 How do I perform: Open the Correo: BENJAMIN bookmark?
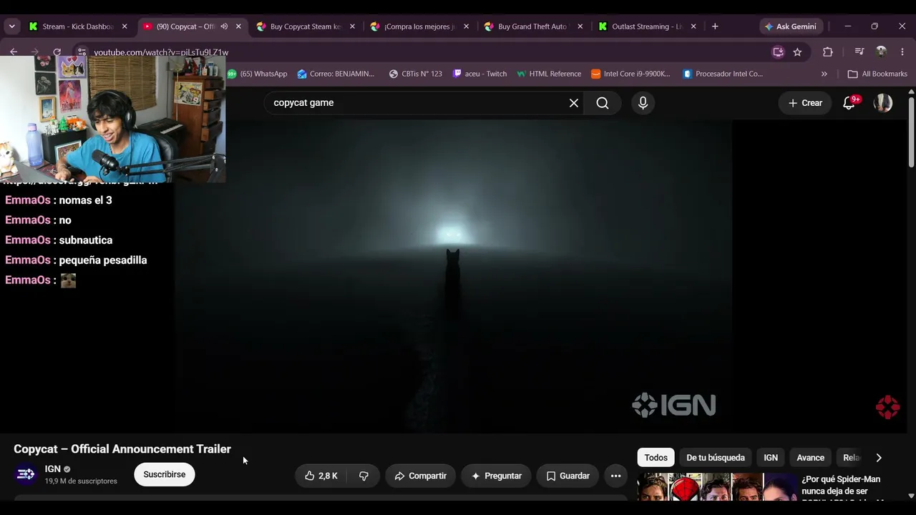tap(336, 74)
